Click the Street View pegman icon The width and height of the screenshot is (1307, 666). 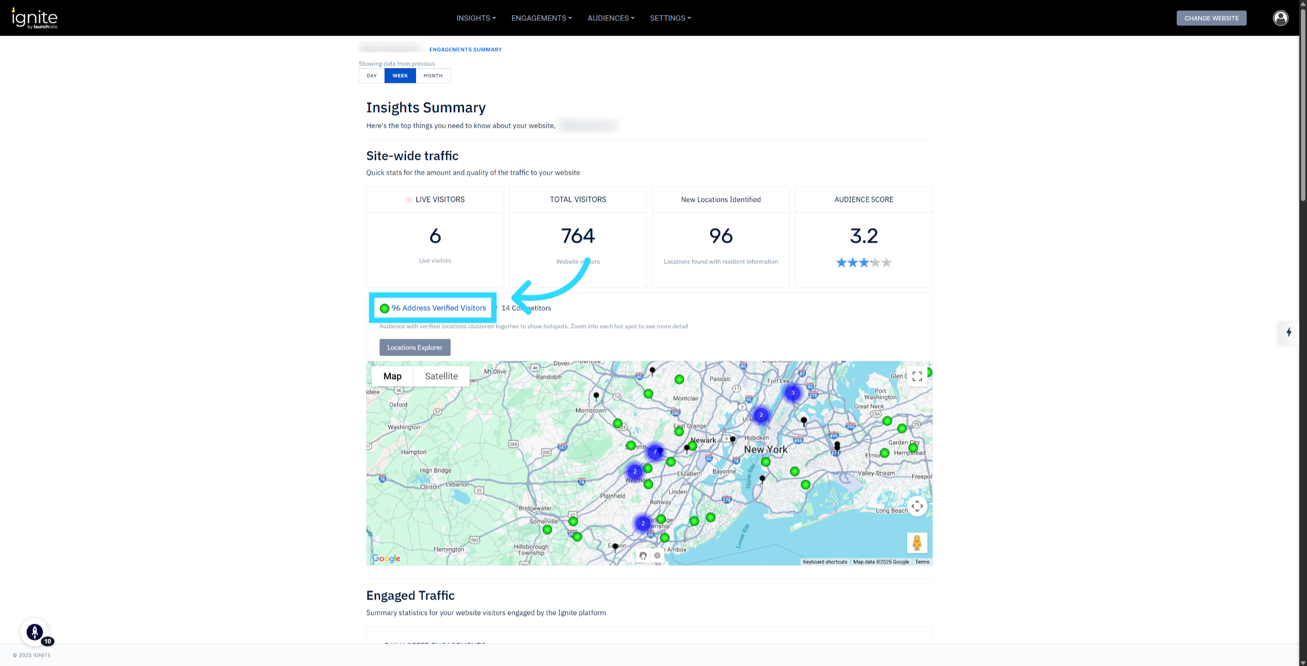pyautogui.click(x=917, y=543)
